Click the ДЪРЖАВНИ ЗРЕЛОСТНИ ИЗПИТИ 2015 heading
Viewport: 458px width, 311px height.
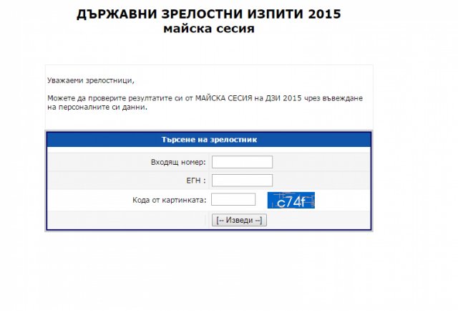click(x=208, y=14)
